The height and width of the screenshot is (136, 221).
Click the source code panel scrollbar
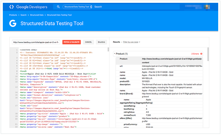click(x=108, y=50)
